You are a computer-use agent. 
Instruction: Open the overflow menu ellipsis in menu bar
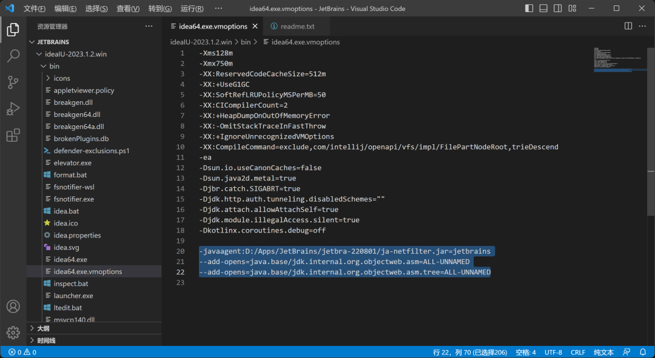[218, 8]
